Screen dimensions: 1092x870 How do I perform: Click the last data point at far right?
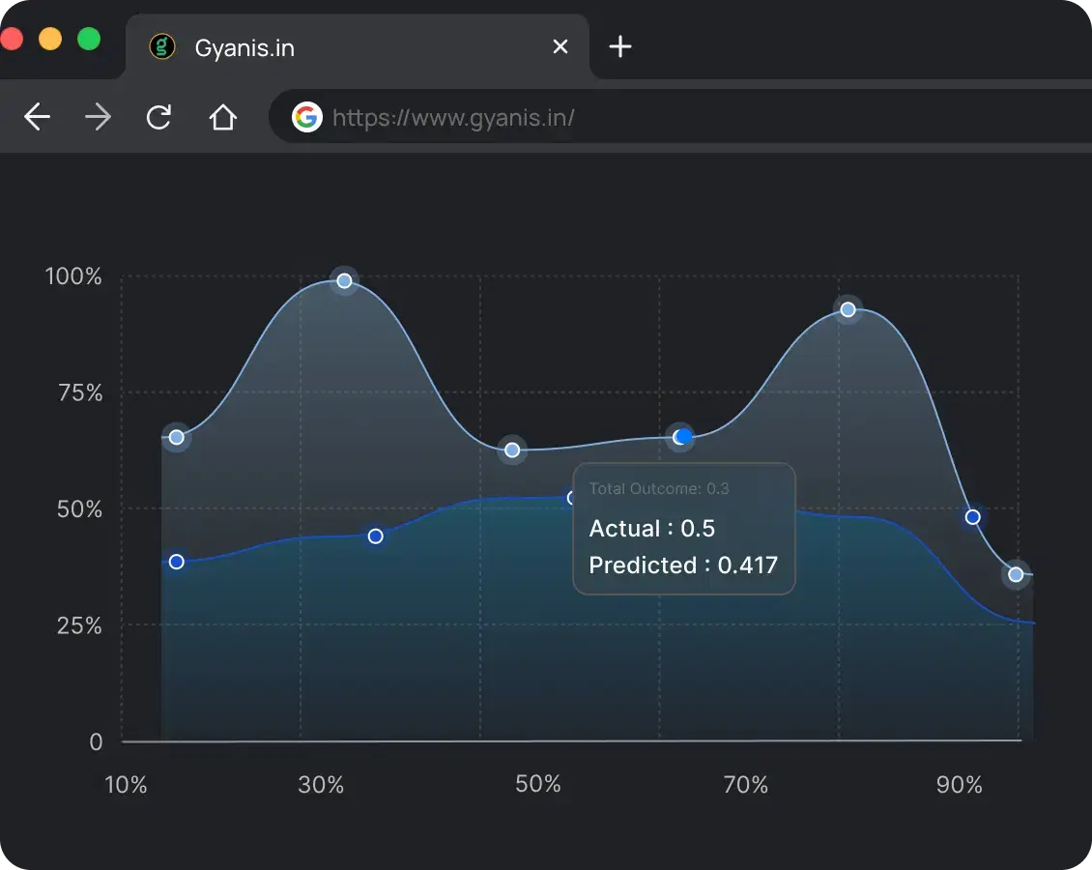tap(1016, 574)
